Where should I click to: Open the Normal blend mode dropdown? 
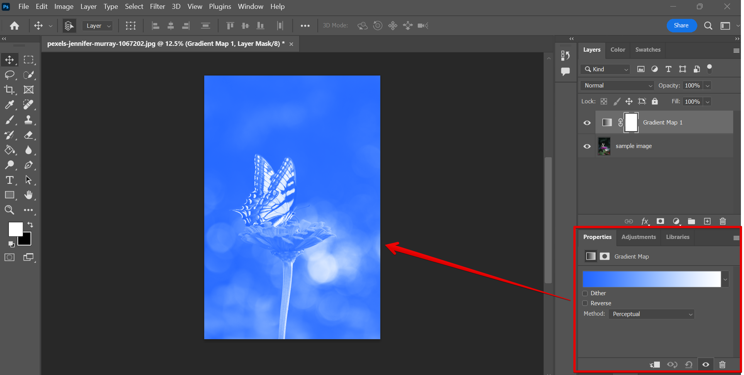coord(617,86)
